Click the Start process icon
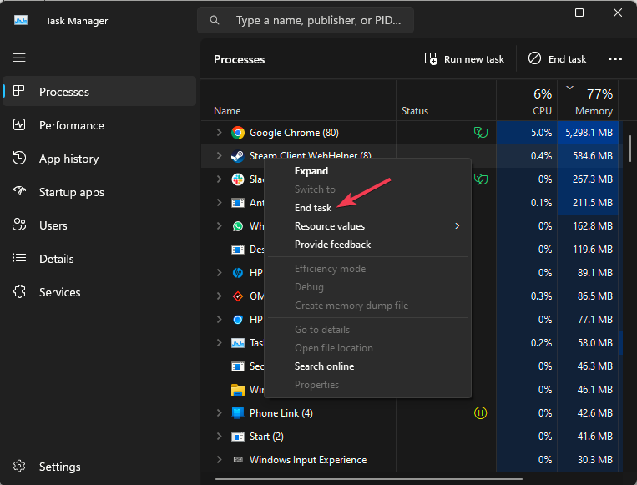Viewport: 637px width, 485px height. pos(238,437)
